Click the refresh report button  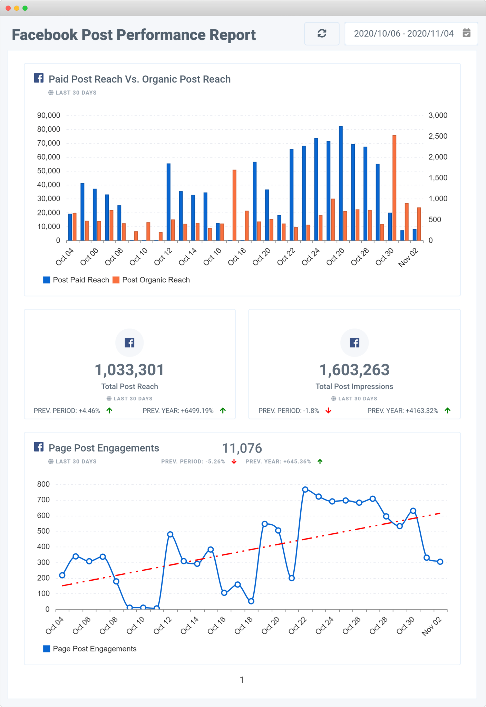point(322,33)
